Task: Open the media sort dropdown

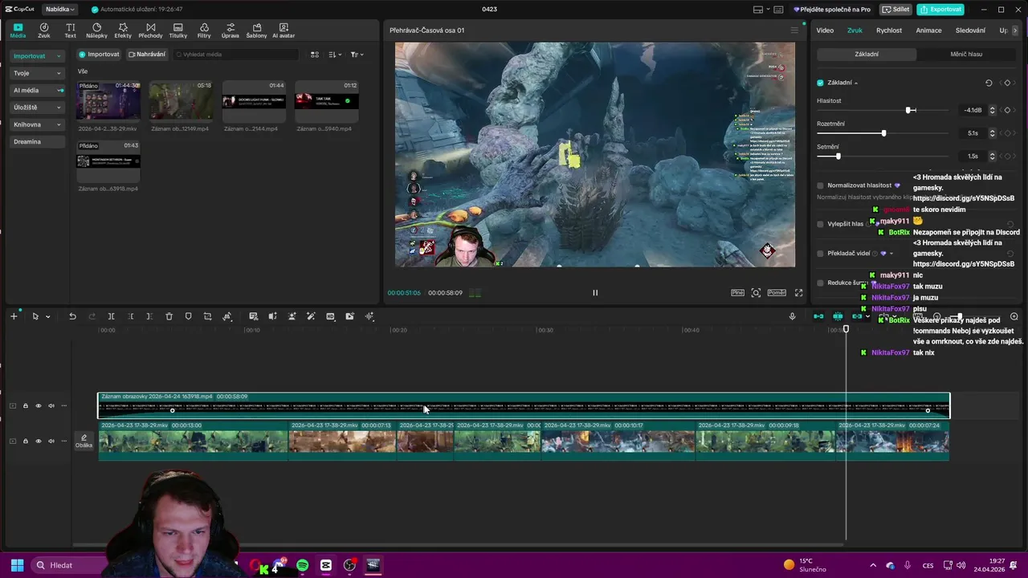Action: (x=335, y=55)
